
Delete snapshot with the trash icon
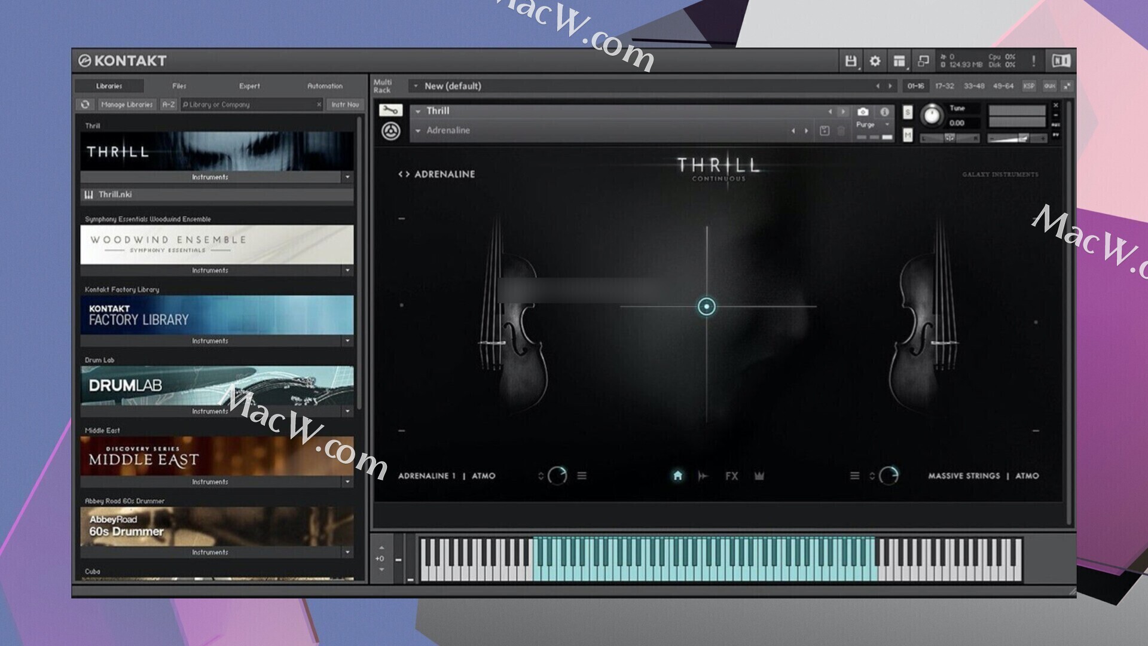pos(841,131)
